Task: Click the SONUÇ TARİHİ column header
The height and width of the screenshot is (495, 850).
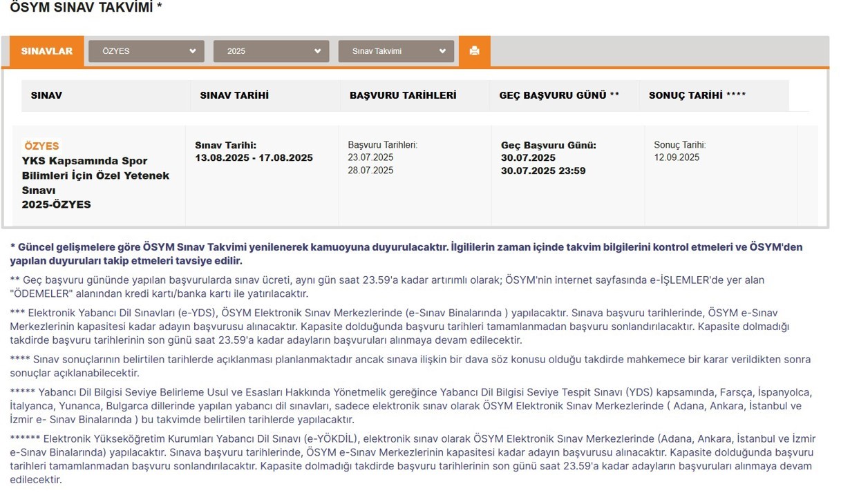Action: click(x=697, y=95)
